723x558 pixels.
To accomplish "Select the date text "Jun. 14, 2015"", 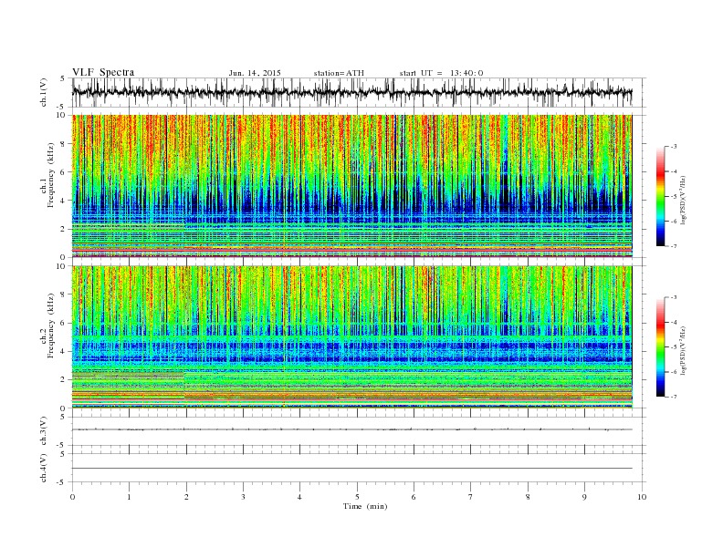I will tap(255, 73).
